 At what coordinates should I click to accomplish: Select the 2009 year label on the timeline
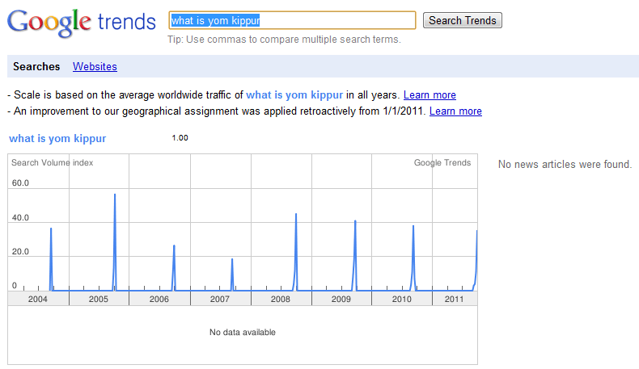(341, 299)
